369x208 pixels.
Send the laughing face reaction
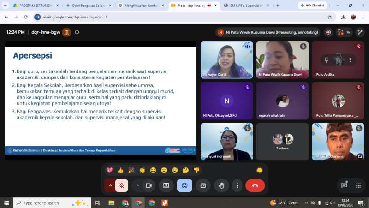tap(153, 170)
